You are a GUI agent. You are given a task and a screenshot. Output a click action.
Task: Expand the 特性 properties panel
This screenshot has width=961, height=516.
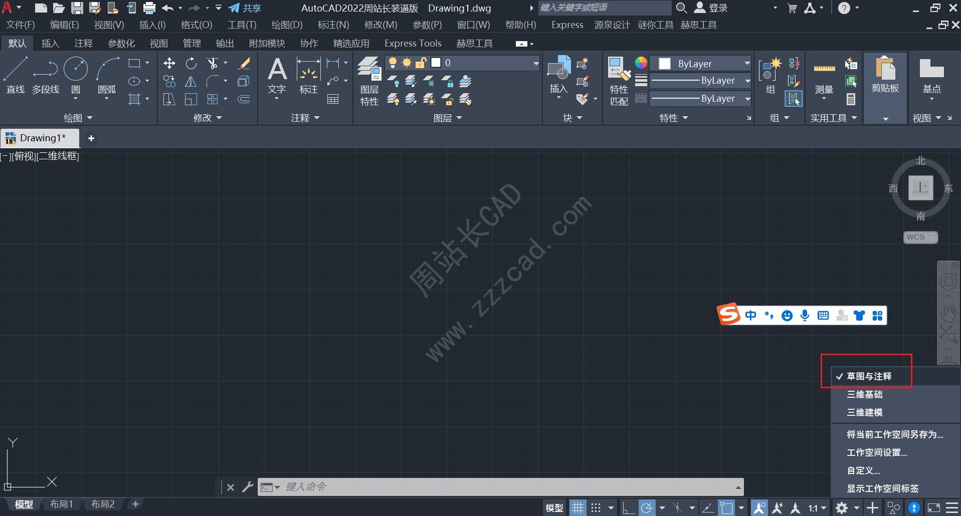tap(673, 118)
